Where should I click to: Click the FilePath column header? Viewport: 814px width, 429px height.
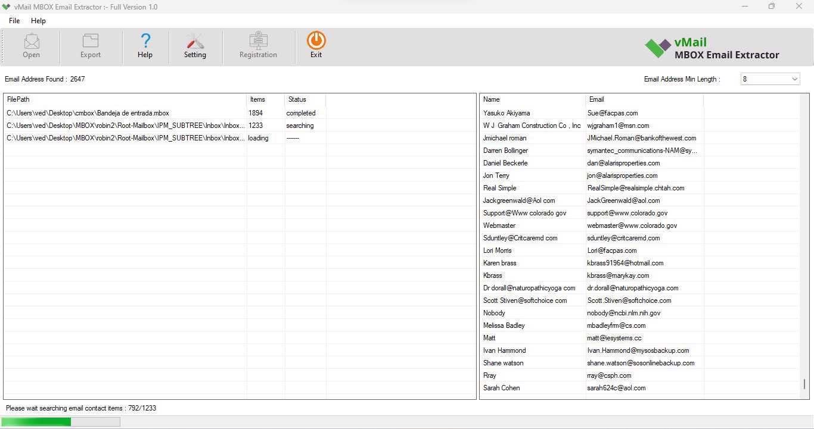tap(125, 99)
